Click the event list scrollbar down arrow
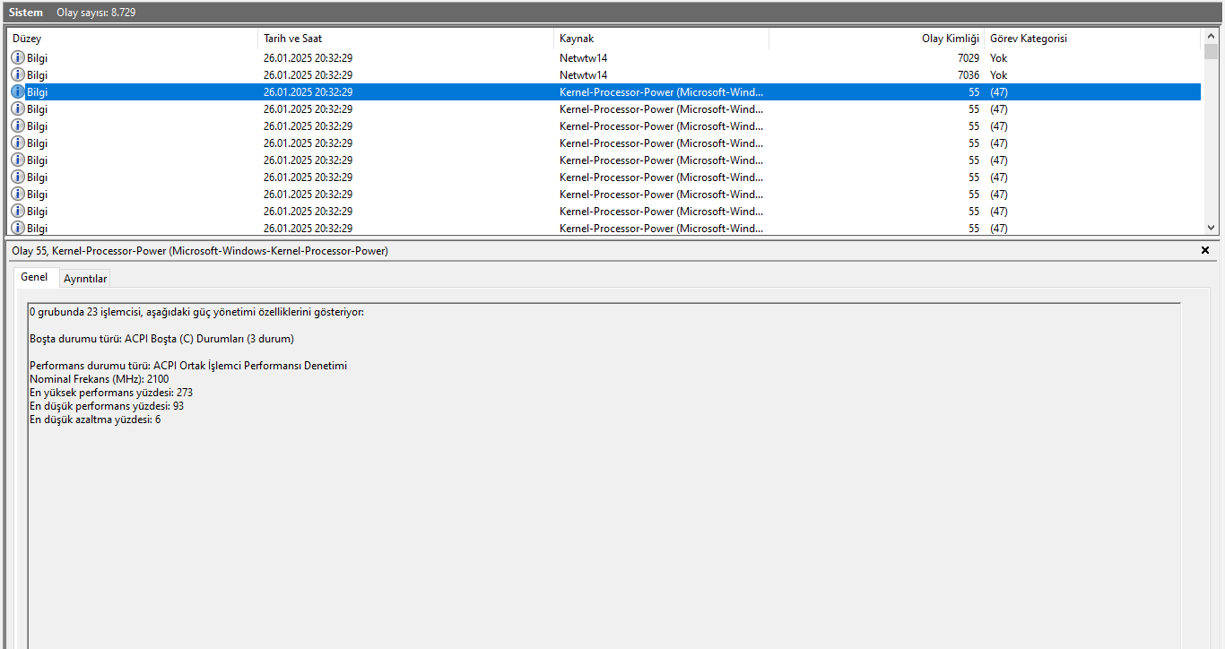The width and height of the screenshot is (1225, 649). coord(1211,228)
